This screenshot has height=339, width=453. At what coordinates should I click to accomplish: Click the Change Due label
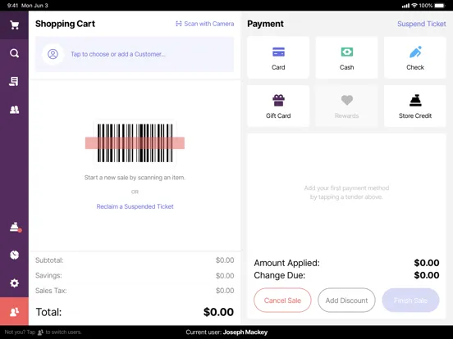tap(279, 275)
